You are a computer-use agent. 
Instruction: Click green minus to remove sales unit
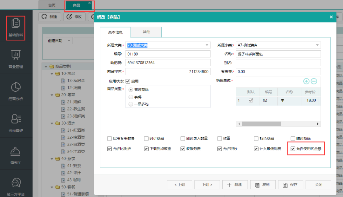click(x=314, y=81)
